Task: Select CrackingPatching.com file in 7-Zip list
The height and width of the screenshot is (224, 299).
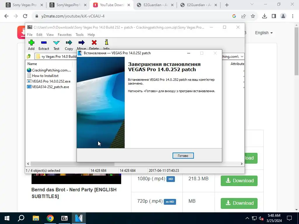Action: (49, 70)
